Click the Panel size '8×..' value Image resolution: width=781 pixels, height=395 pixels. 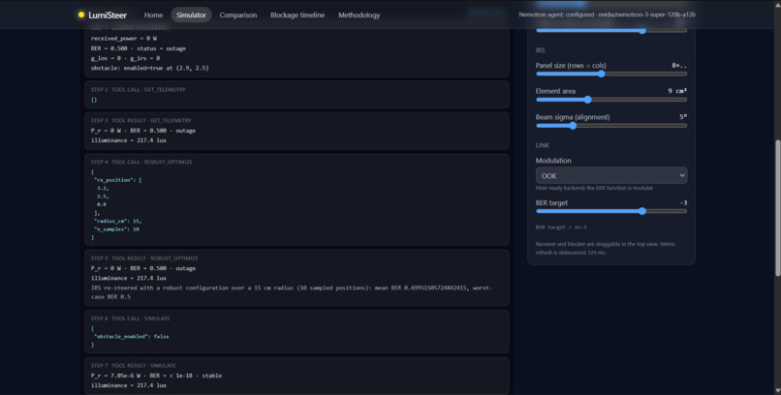[679, 65]
